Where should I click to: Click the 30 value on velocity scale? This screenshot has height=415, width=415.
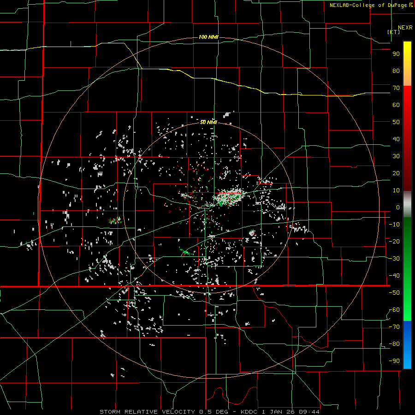coord(396,156)
